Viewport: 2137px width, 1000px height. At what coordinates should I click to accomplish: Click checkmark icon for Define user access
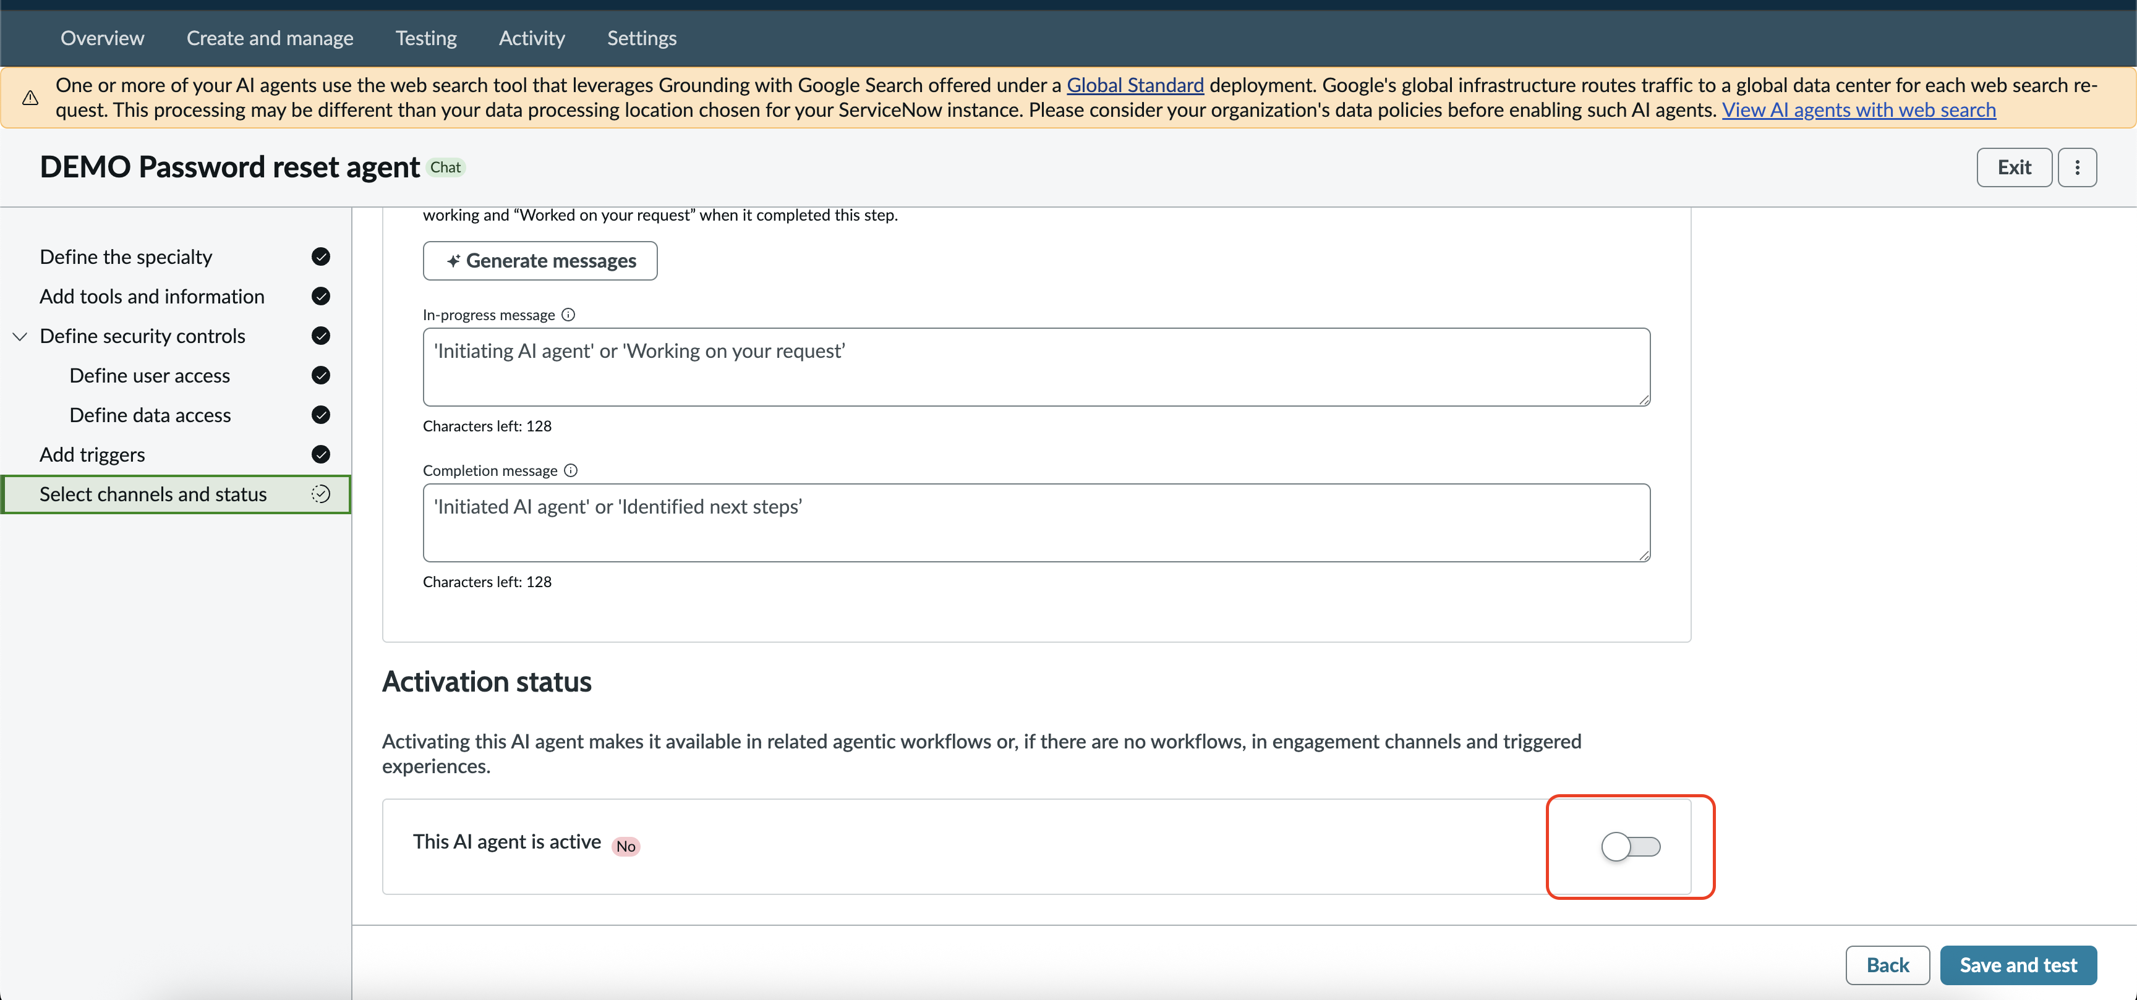point(321,376)
